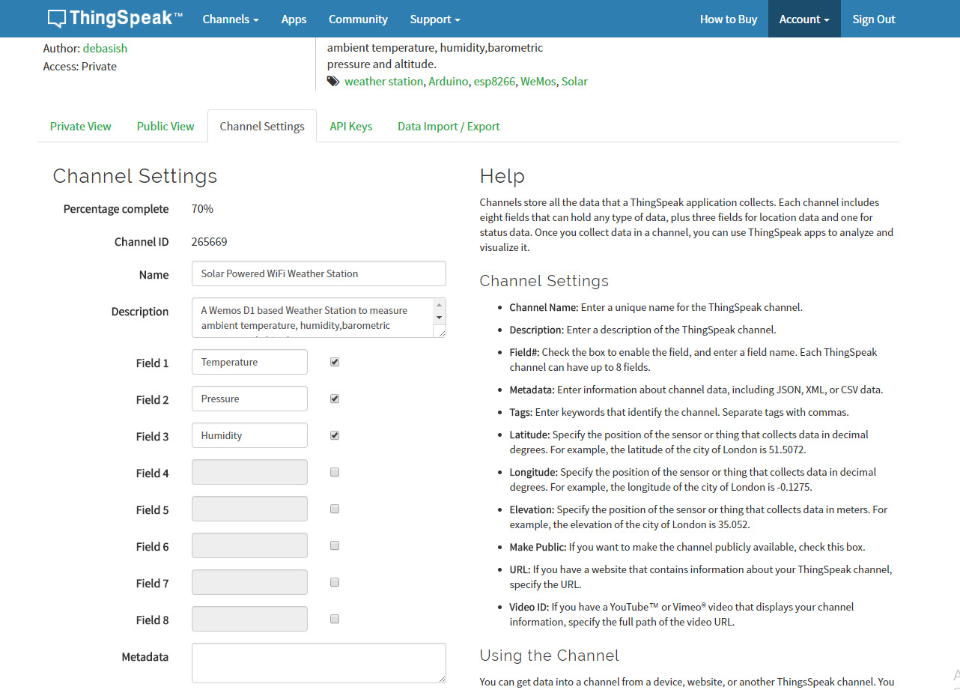The height and width of the screenshot is (690, 960).
Task: Enable the Field 4 checkbox
Action: (335, 472)
